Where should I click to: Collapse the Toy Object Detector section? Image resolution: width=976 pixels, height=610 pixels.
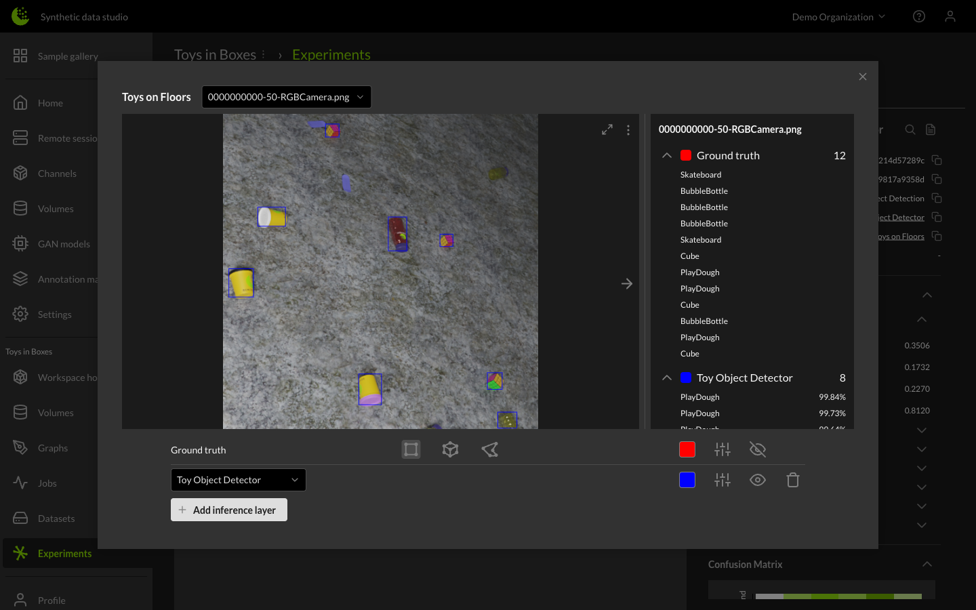[666, 378]
